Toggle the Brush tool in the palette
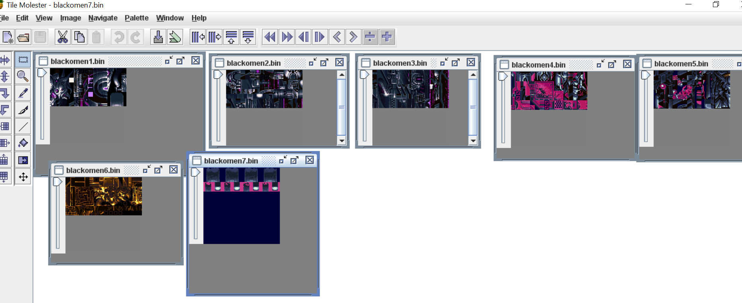Screen dimensions: 742x303 click(23, 110)
